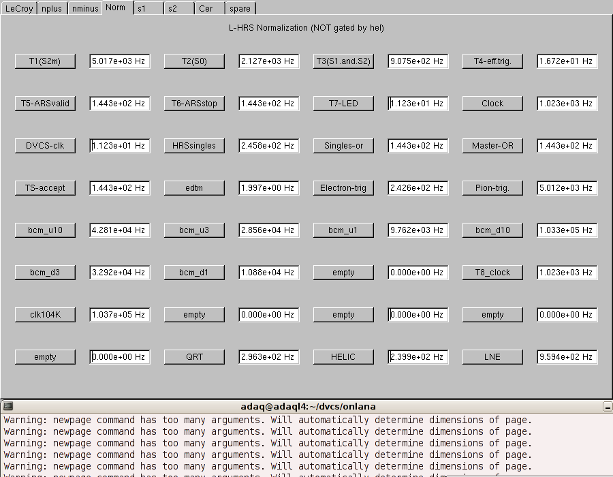The height and width of the screenshot is (477, 613).
Task: Click the bcm_d3 button
Action: coord(45,273)
